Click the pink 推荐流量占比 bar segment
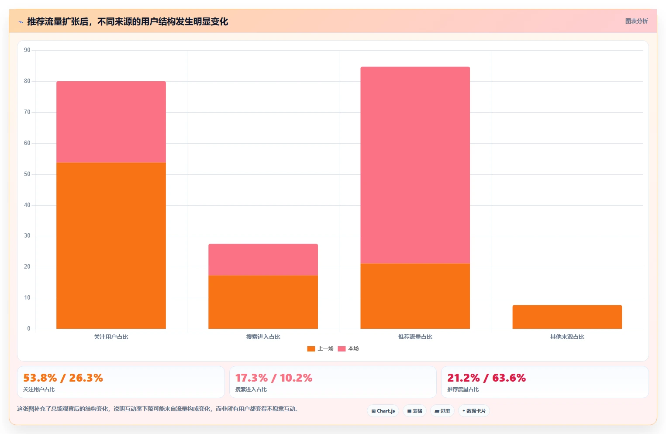 click(415, 165)
